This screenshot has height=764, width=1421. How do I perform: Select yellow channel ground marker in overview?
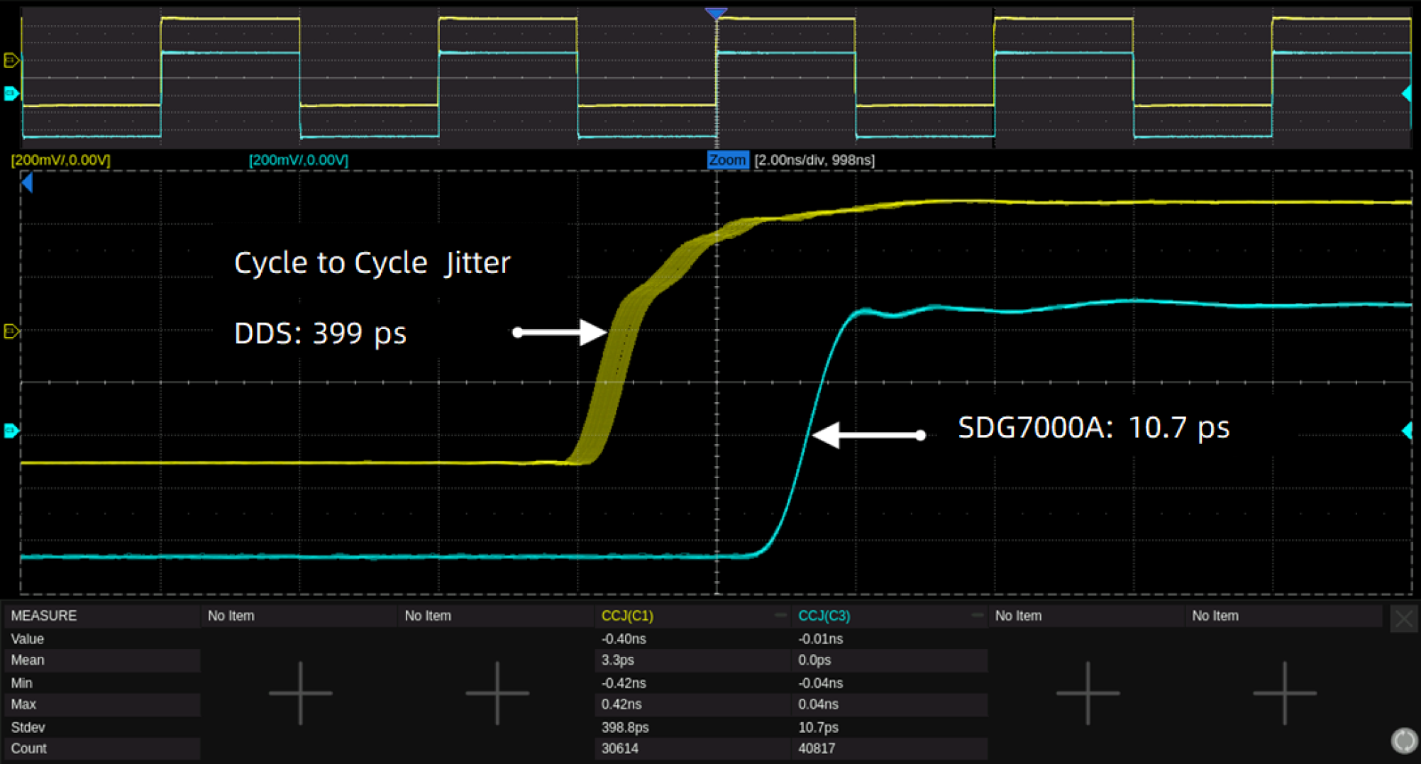[x=11, y=60]
